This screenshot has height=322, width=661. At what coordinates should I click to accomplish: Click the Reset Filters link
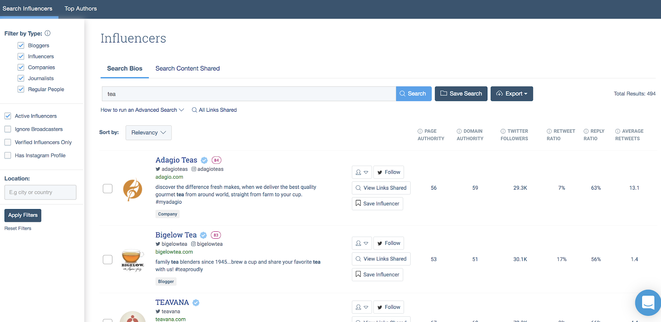point(18,228)
